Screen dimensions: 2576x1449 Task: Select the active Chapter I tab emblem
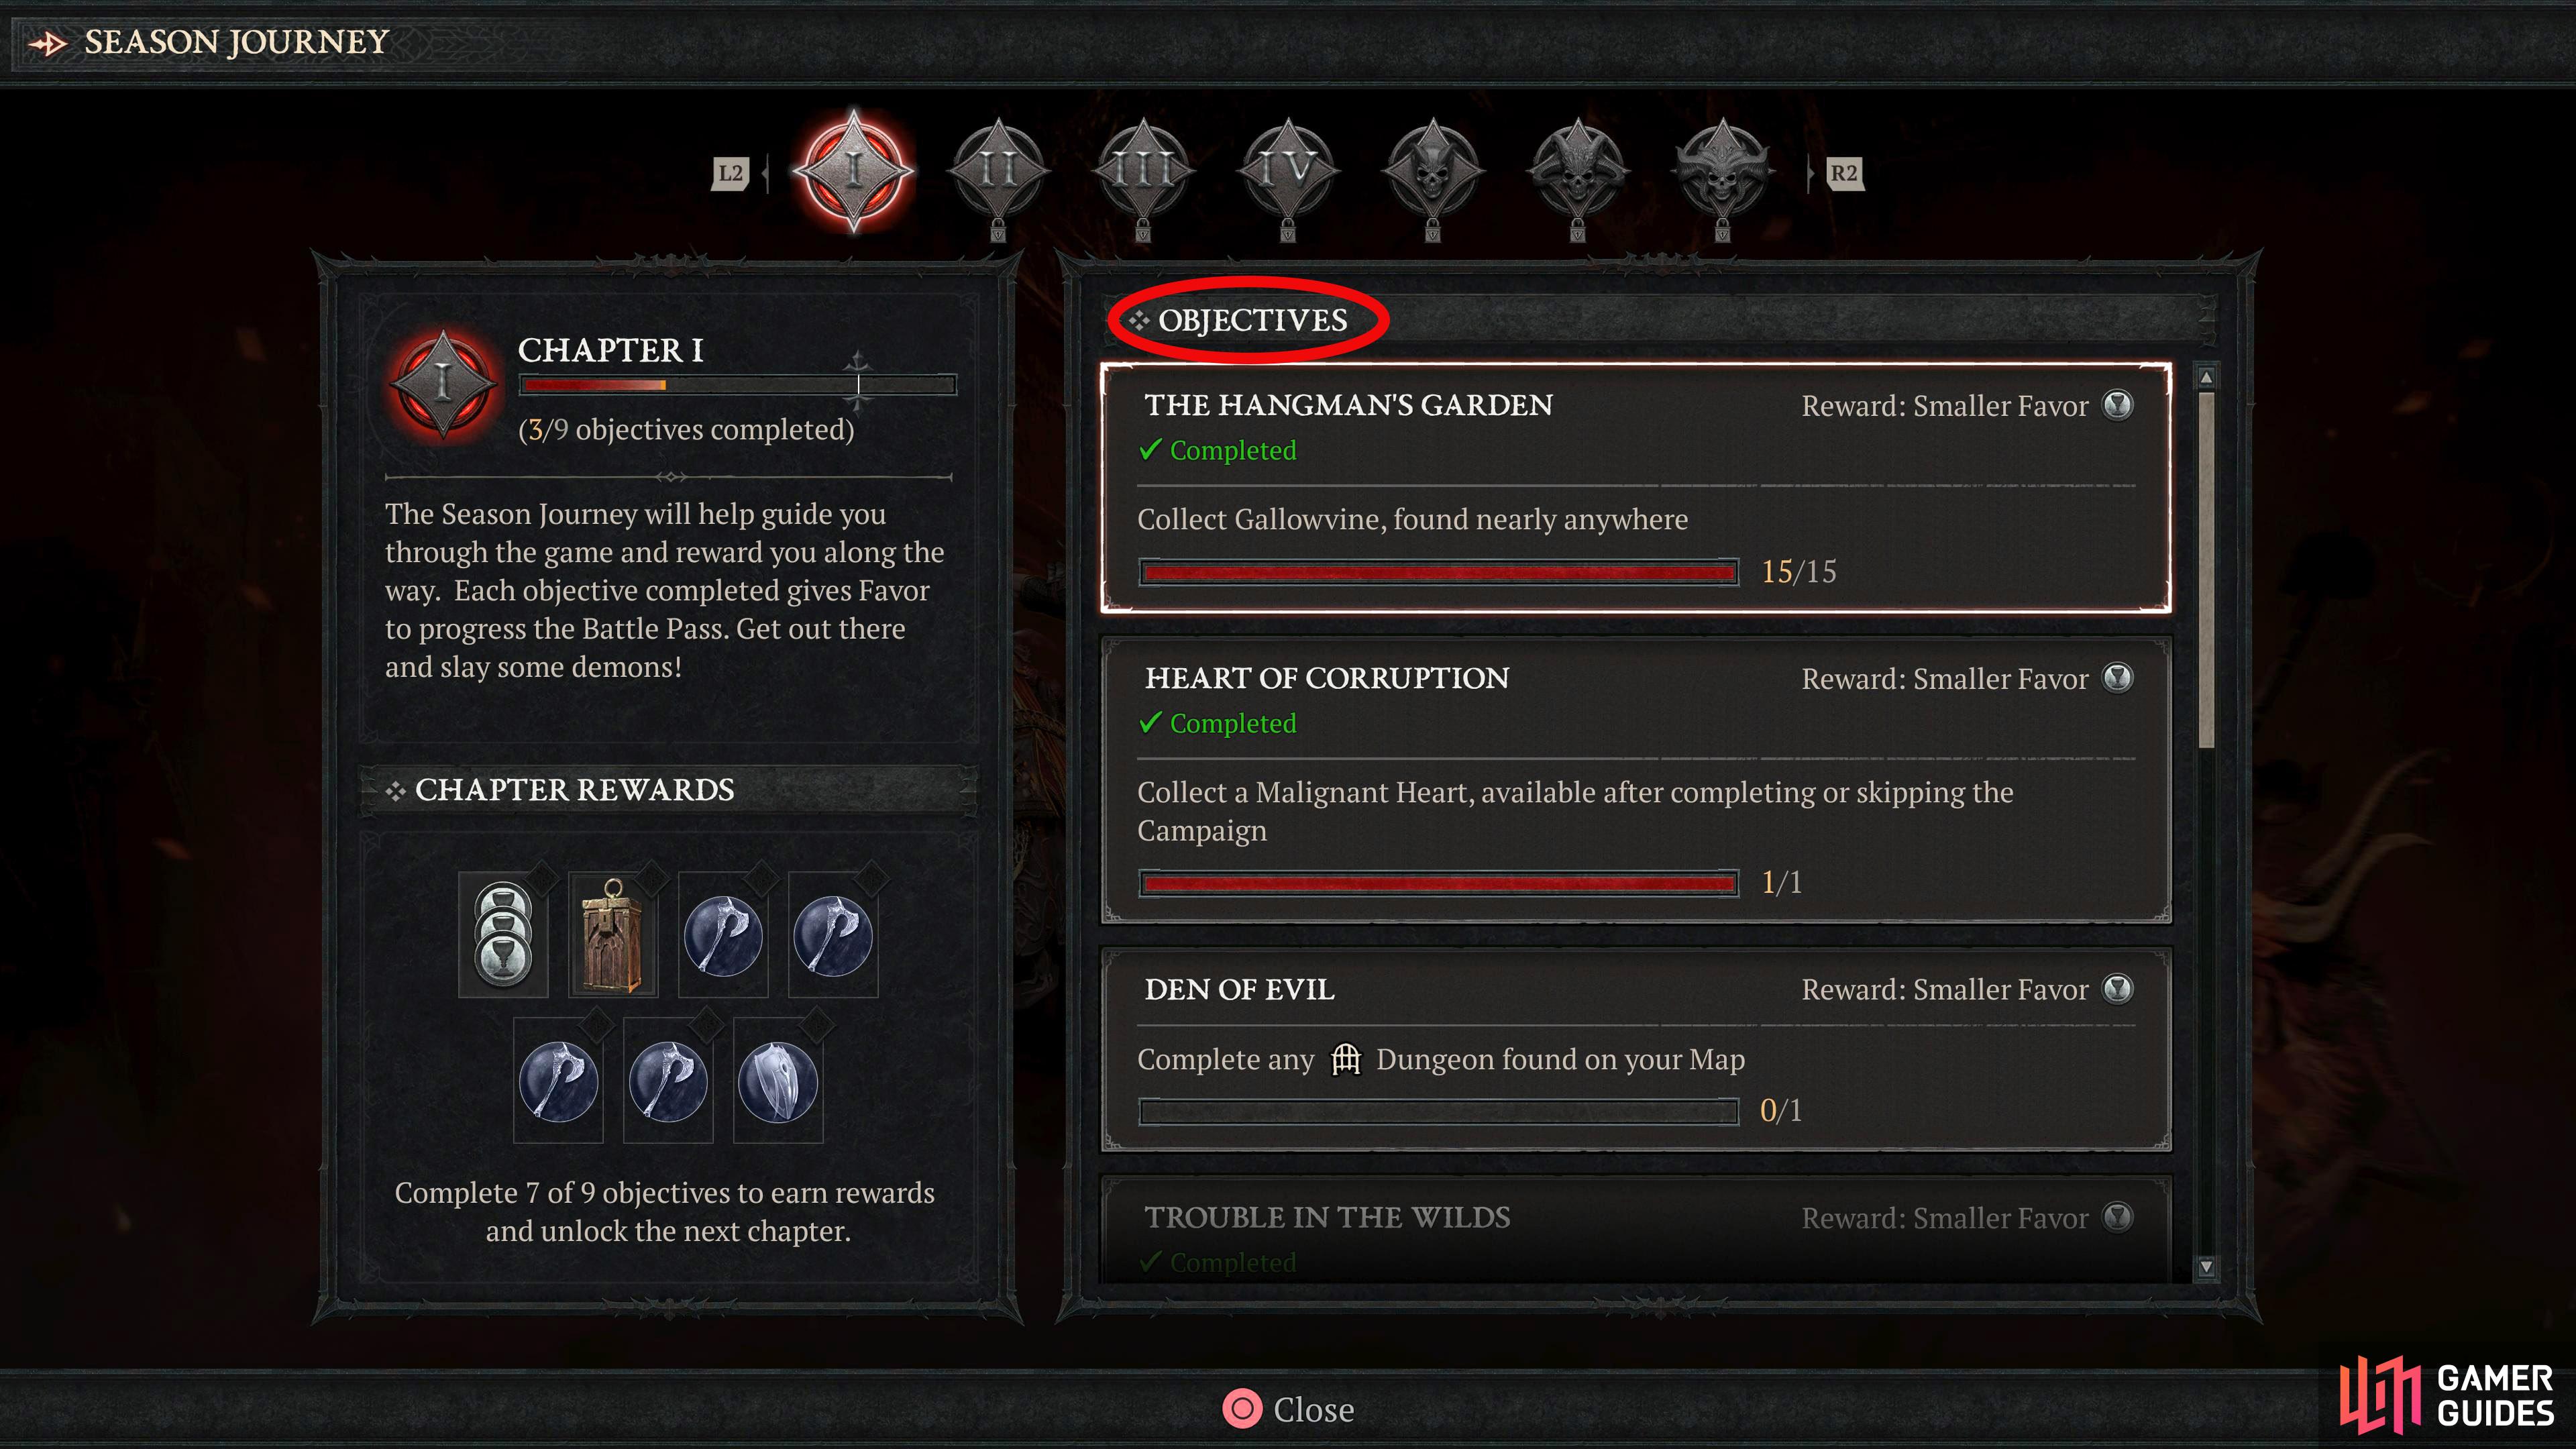click(x=853, y=170)
